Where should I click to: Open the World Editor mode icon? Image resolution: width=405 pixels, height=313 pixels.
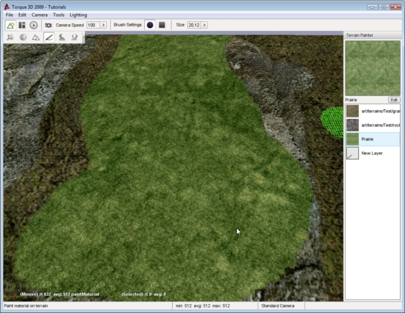tap(11, 25)
